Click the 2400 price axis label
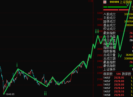133x97 pixels. pyautogui.click(x=100, y=61)
